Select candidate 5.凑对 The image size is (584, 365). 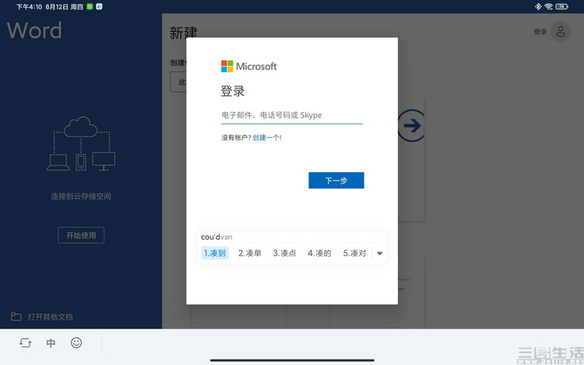click(x=354, y=253)
